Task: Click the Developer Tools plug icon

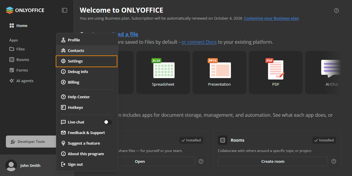Action: [x=13, y=142]
